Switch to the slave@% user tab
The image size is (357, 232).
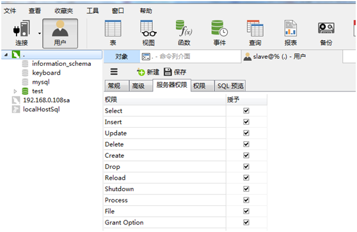[x=292, y=56]
